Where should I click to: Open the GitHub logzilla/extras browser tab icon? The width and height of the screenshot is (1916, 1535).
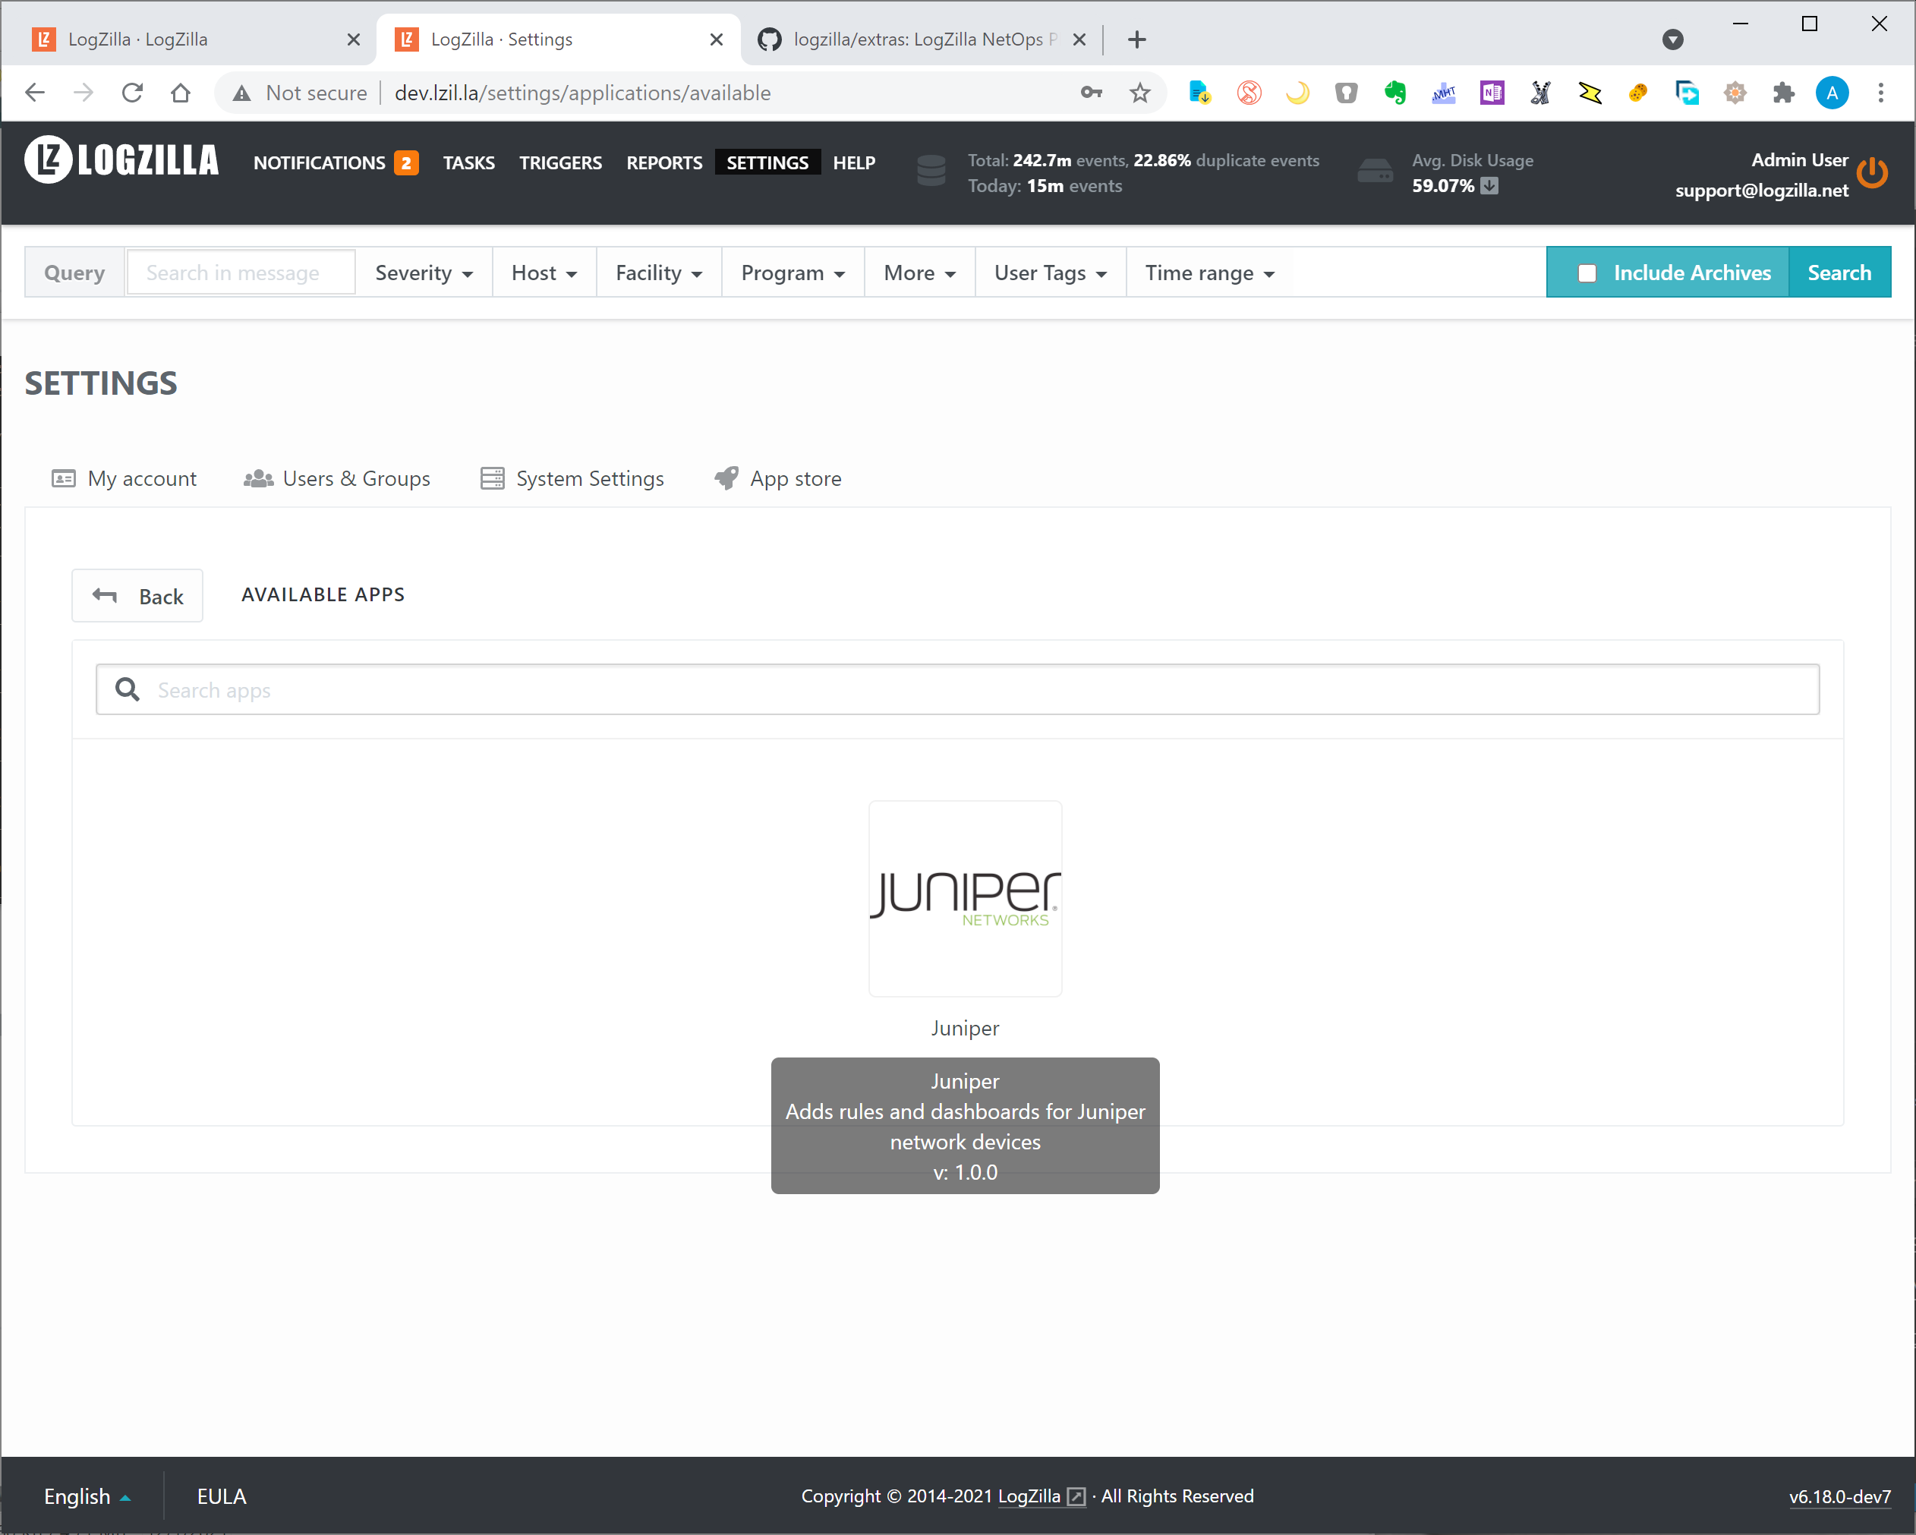(x=769, y=39)
